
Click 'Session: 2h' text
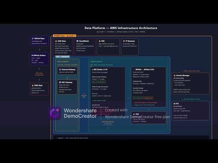pyautogui.click(x=35, y=93)
